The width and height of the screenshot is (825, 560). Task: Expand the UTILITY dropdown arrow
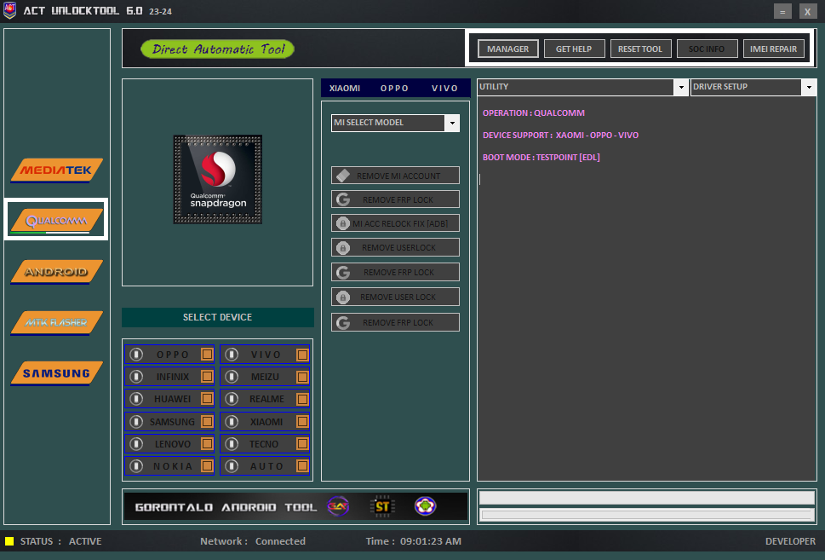click(x=681, y=87)
